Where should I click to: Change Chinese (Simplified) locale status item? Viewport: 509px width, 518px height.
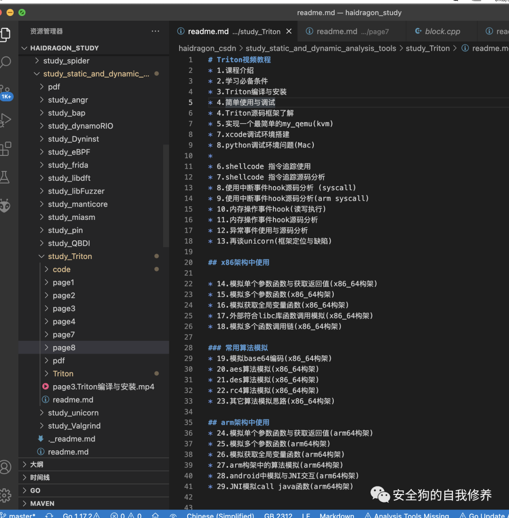pos(220,515)
